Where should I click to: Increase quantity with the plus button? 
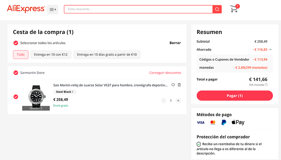(178, 101)
